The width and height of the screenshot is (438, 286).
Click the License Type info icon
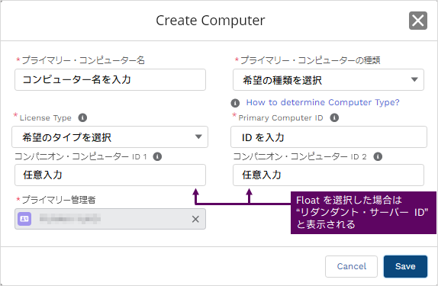point(82,117)
